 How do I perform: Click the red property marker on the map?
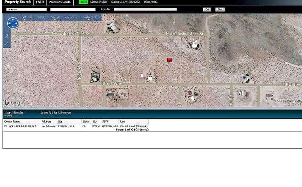[169, 60]
